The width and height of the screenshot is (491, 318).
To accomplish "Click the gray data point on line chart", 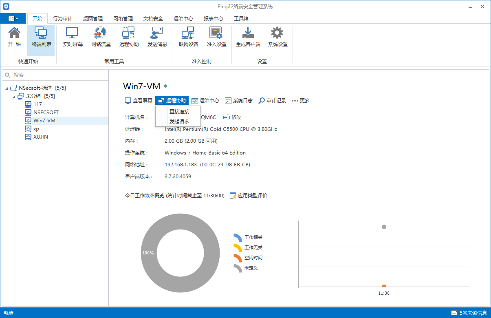I will point(384,227).
